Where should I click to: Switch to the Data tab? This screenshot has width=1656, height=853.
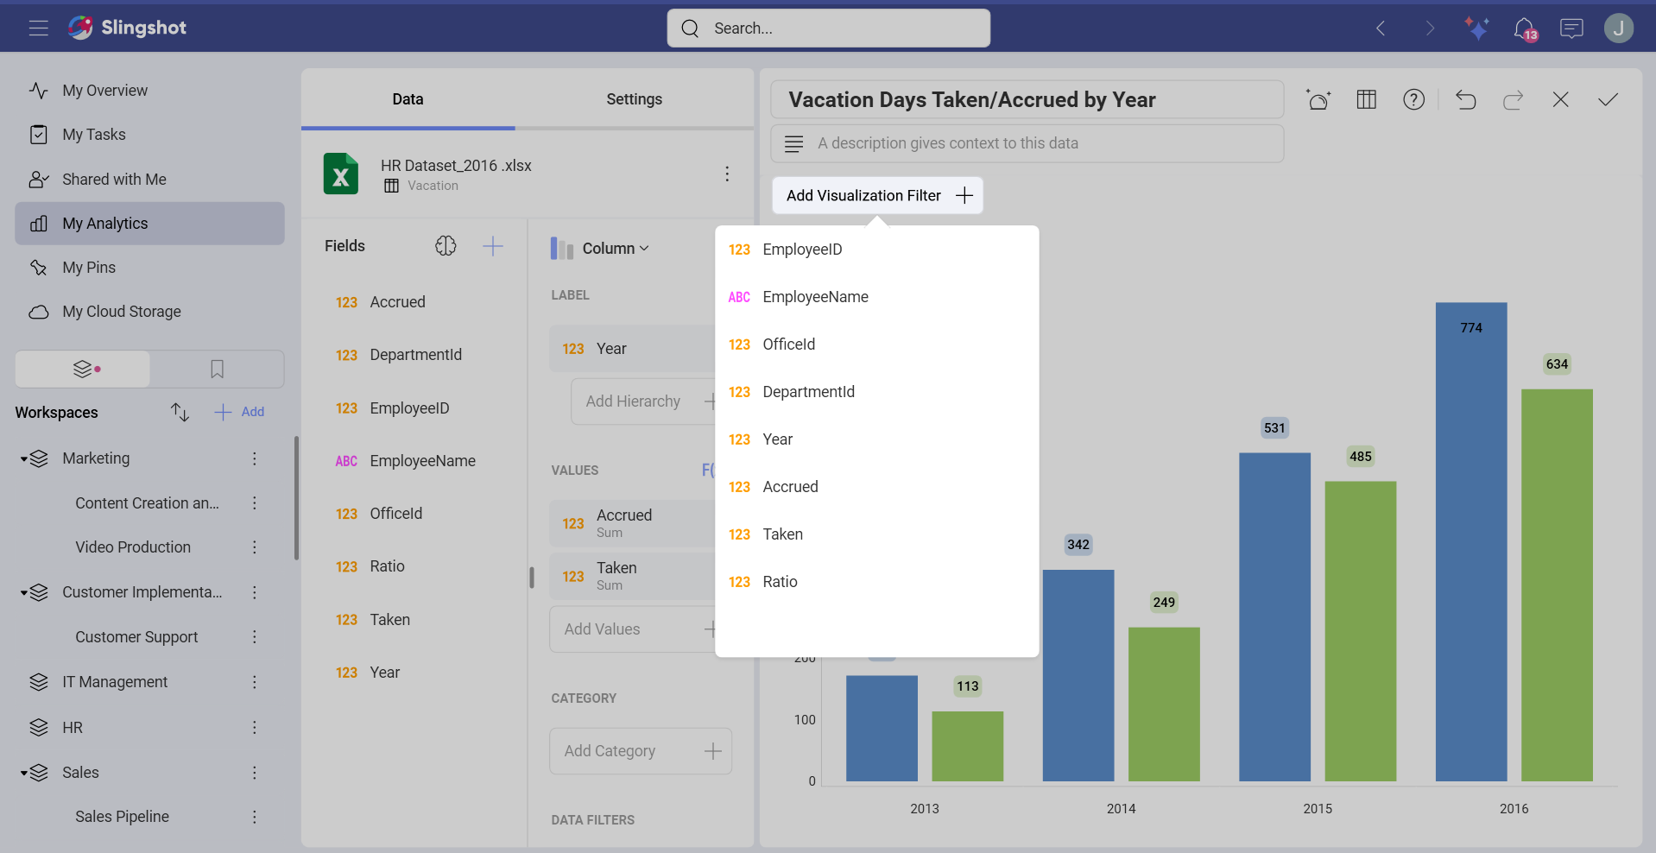[408, 99]
